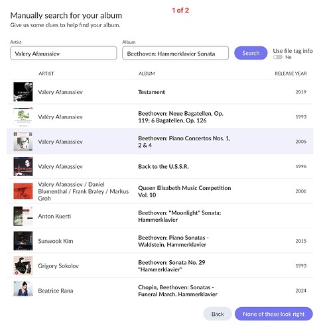
Task: Select Funeral March, Hammerklavier 2024 result
Action: pos(160,289)
